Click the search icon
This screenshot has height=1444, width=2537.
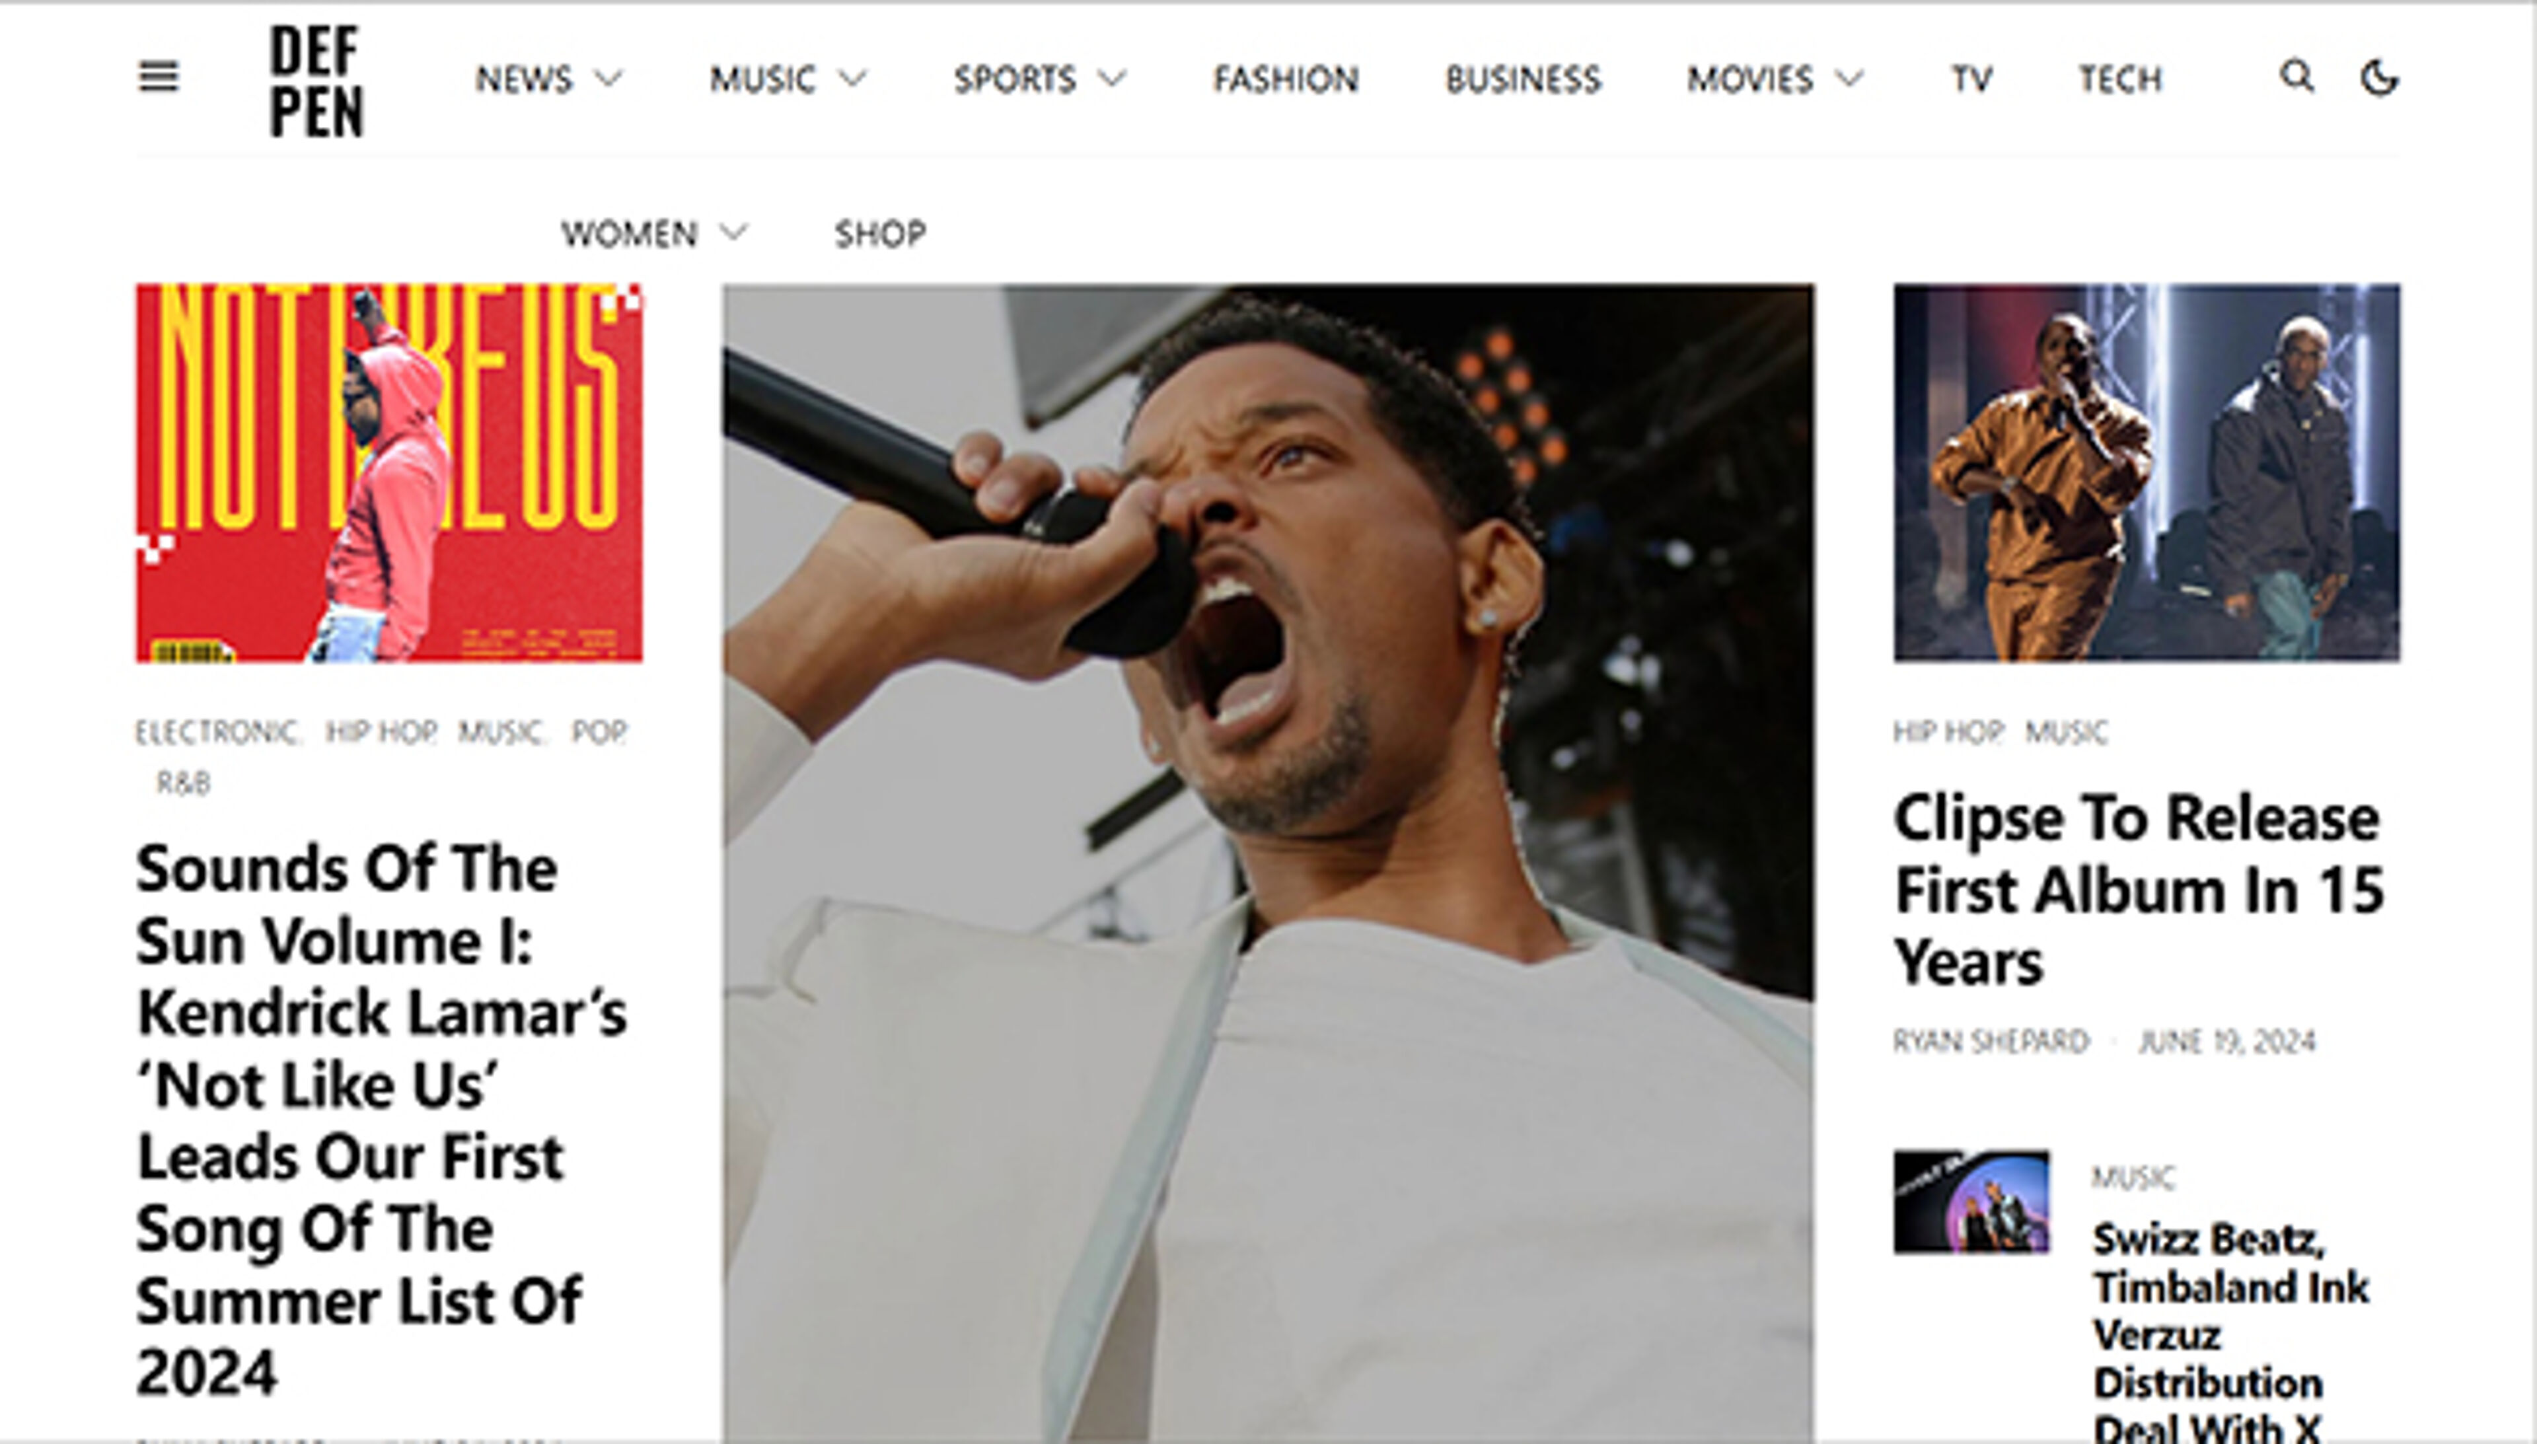click(x=2297, y=79)
